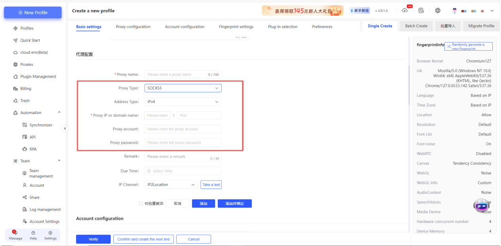
Task: Switch to Fingerprint settings tab
Action: click(236, 27)
